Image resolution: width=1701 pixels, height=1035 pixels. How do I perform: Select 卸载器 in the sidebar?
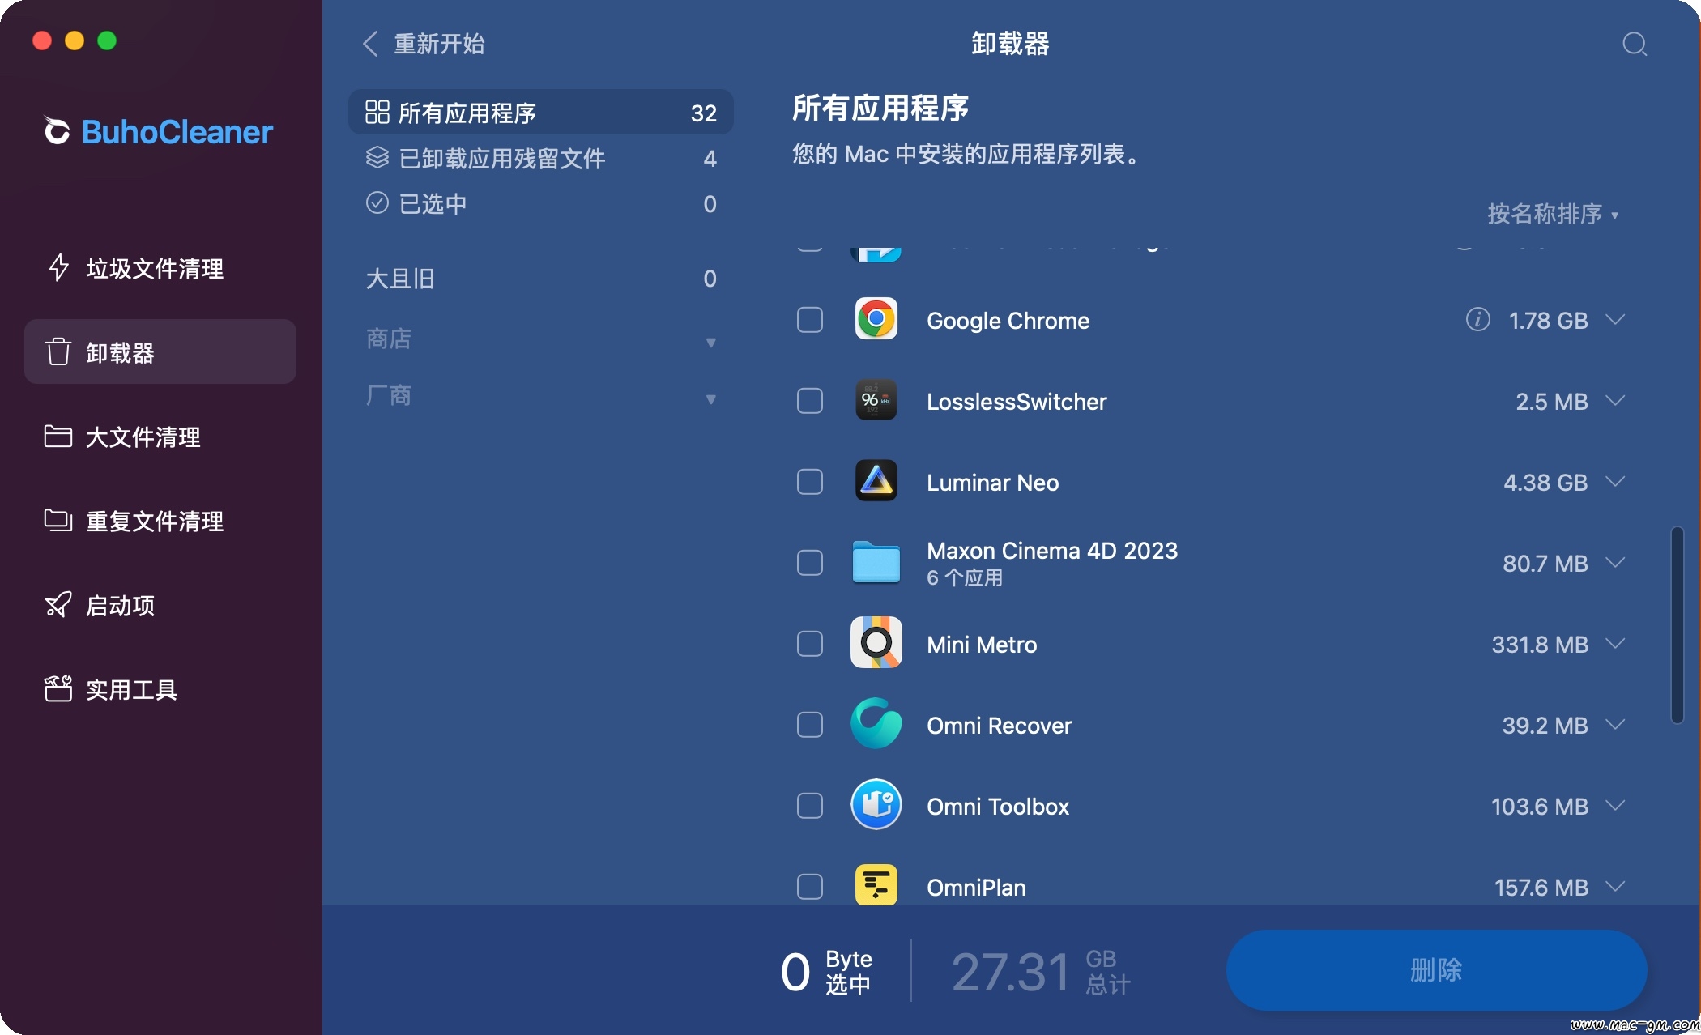(160, 351)
